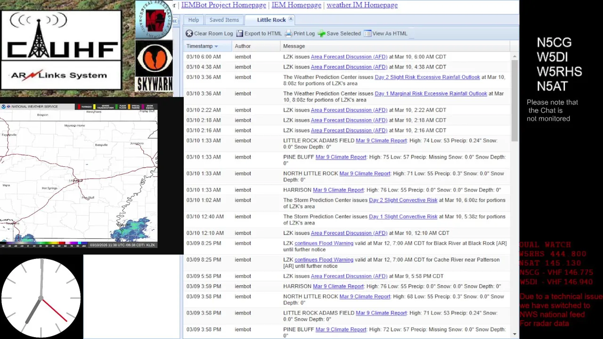This screenshot has width=603, height=339.
Task: Click the Message column header
Action: [395, 46]
